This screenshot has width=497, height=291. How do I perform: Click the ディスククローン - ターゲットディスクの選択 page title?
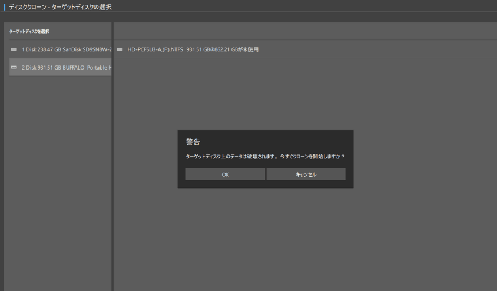point(60,7)
